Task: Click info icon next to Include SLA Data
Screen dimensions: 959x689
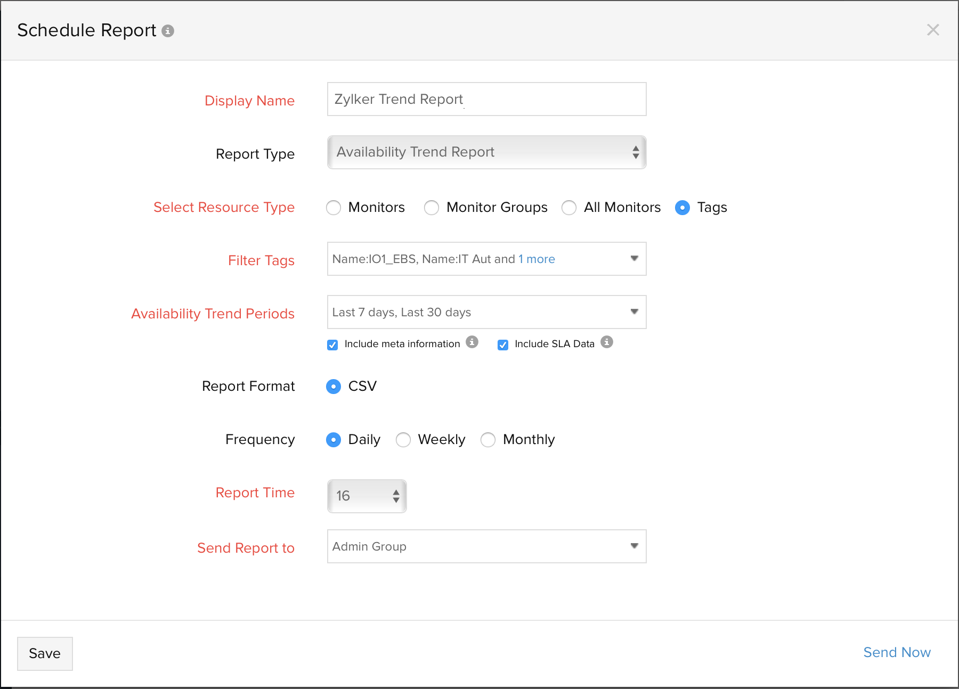Action: tap(607, 342)
